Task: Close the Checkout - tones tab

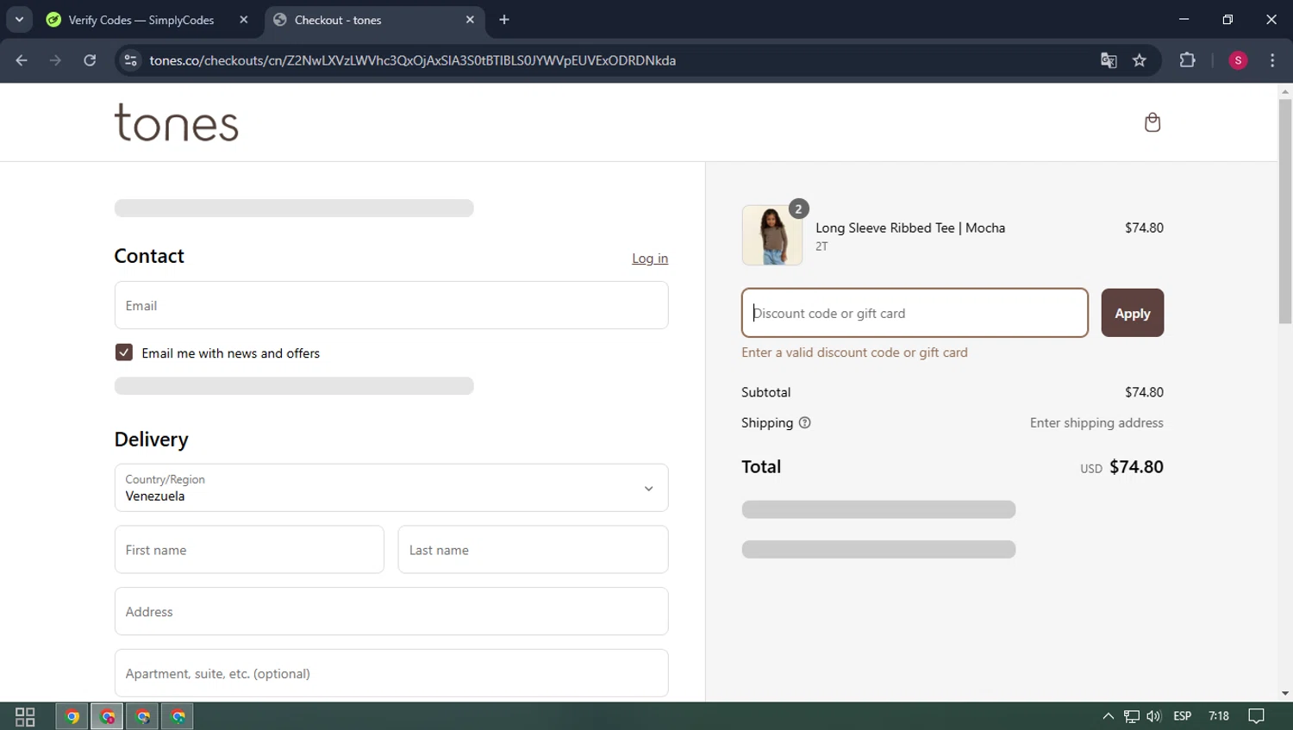Action: pos(470,20)
